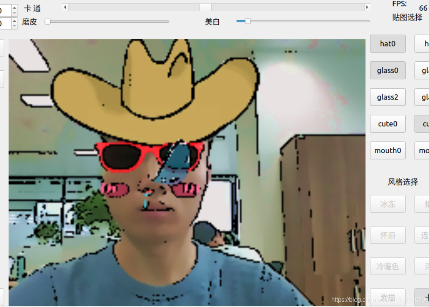Viewport: 429px width, 307px height.
Task: Click the 冷暖色 style button
Action: (x=387, y=266)
